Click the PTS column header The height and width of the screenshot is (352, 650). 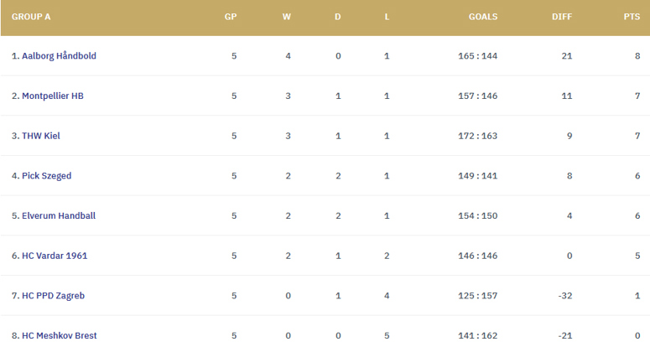coord(632,17)
